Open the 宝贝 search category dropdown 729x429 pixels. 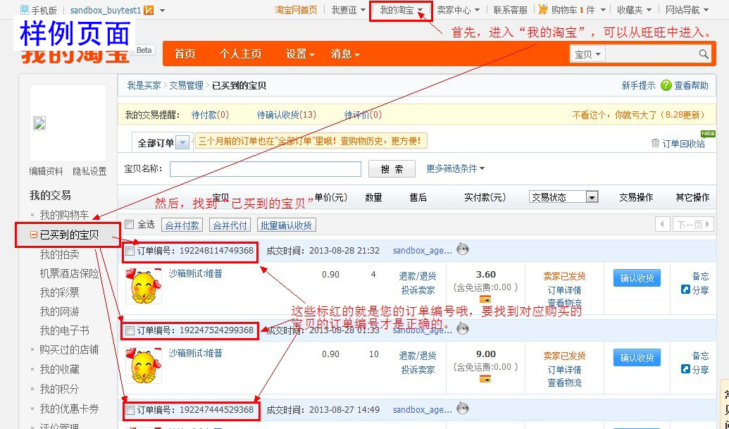tap(587, 54)
